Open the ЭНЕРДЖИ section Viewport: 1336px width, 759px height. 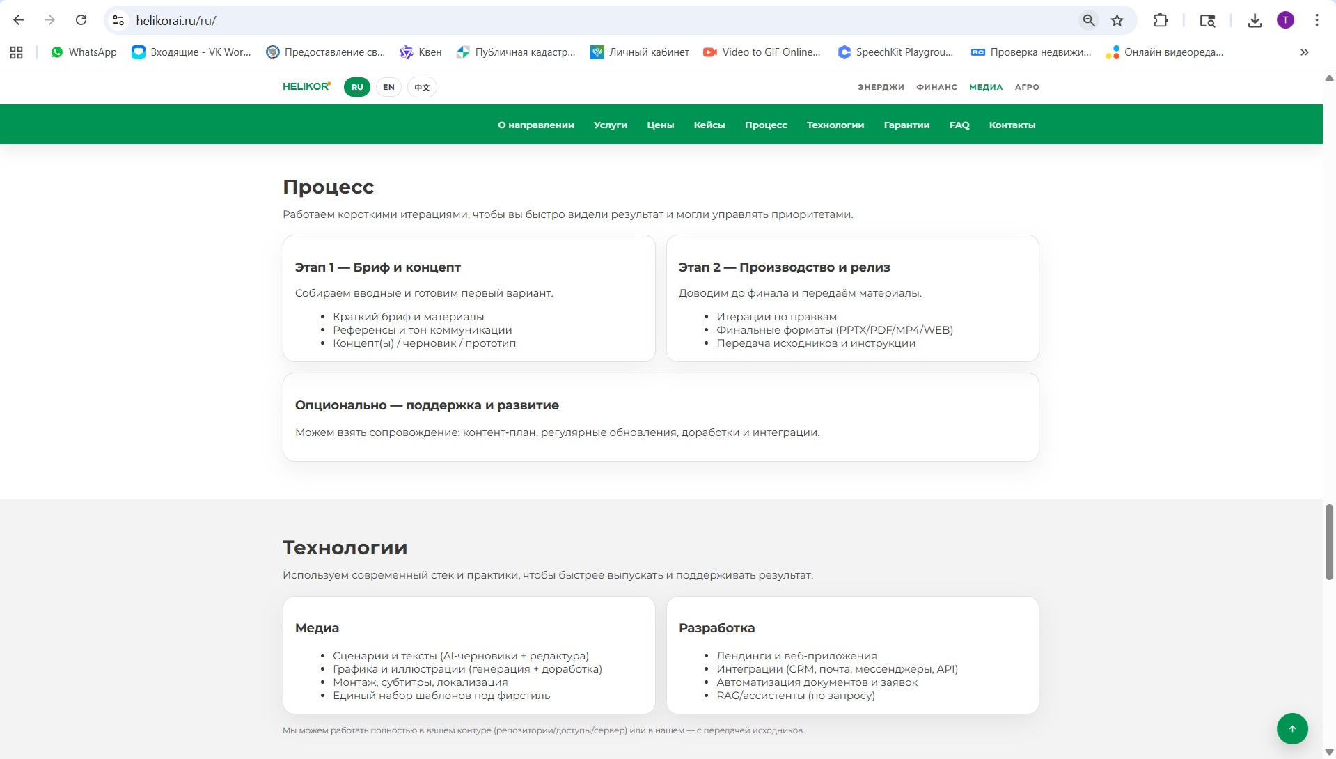(881, 87)
